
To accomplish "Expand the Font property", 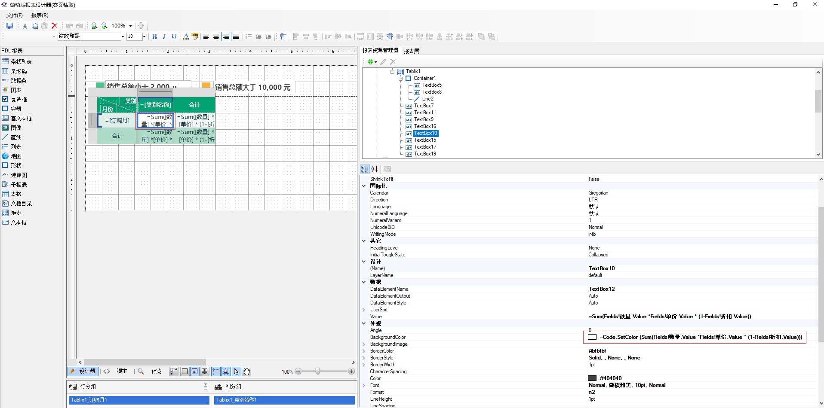I will pos(364,385).
